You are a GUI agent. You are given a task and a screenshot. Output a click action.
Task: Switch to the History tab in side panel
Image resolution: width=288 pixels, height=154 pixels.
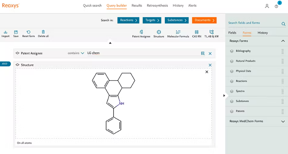(263, 32)
